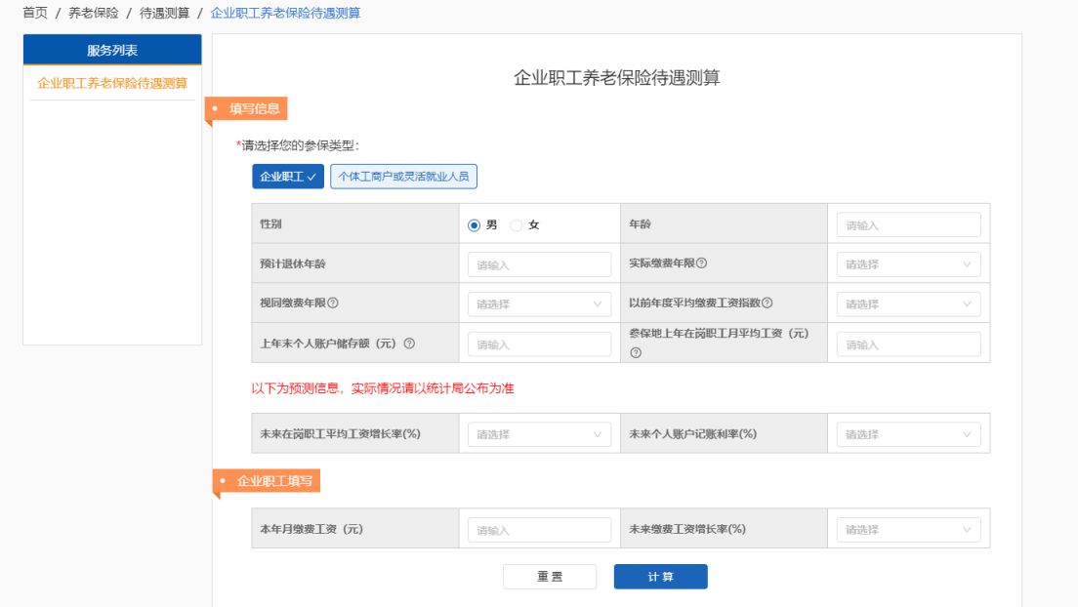
Task: Expand the 视同缴费年限 selector
Action: (538, 303)
